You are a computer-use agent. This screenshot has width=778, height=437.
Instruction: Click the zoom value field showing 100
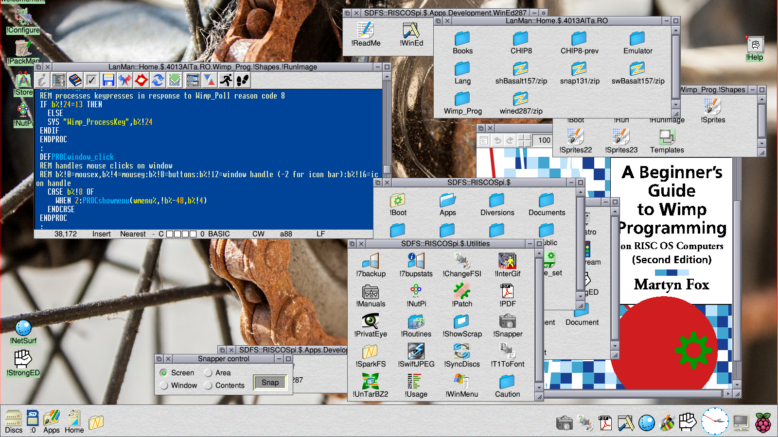click(x=543, y=140)
